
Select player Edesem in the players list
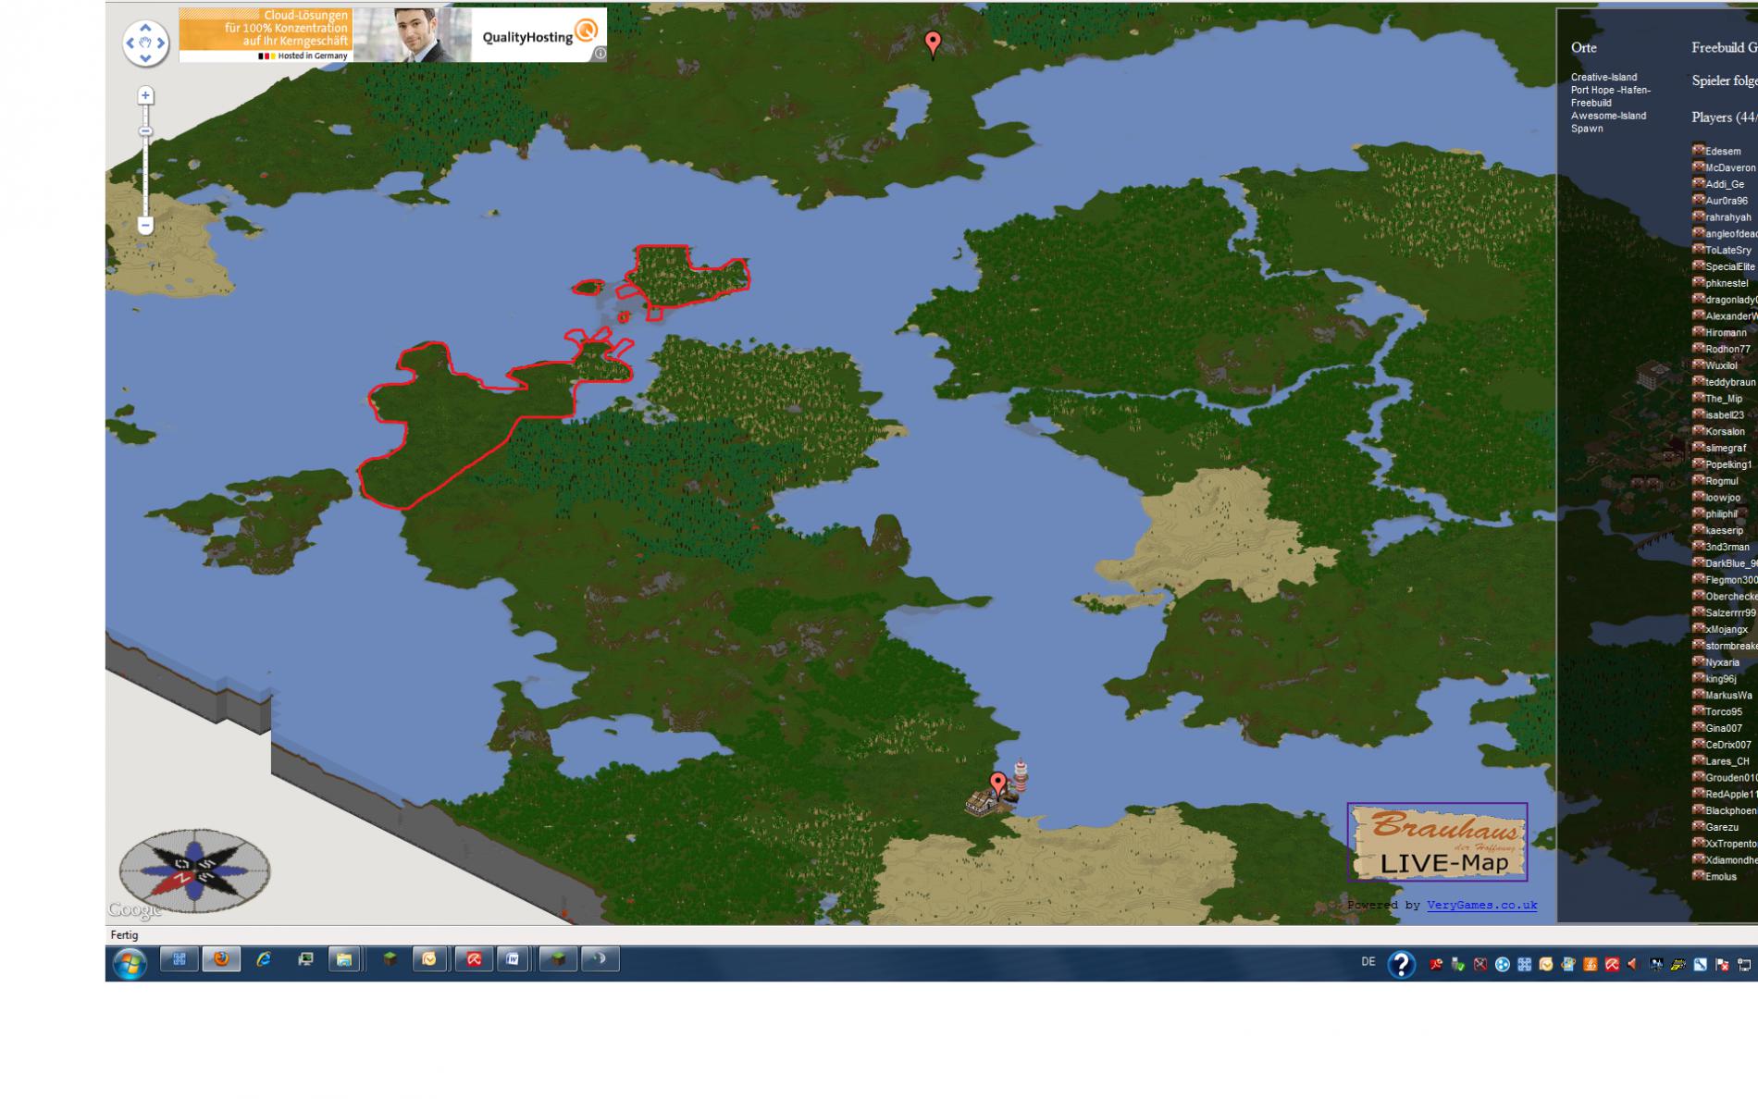1722,151
